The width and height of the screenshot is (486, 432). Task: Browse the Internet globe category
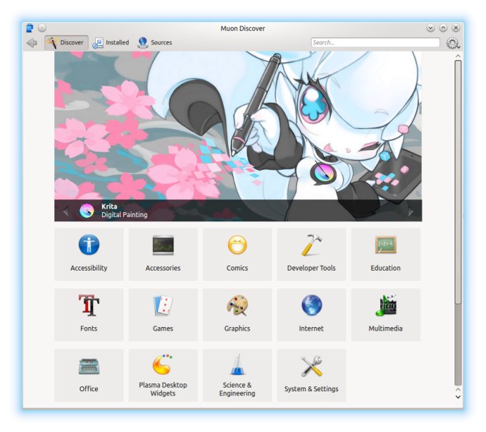pos(311,306)
